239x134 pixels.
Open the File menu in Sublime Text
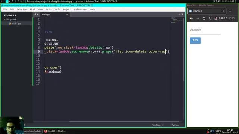[x=5, y=9]
